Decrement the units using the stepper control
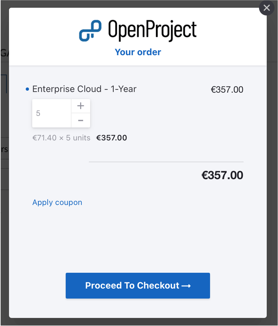Viewport: 278px width, 326px height. click(80, 121)
